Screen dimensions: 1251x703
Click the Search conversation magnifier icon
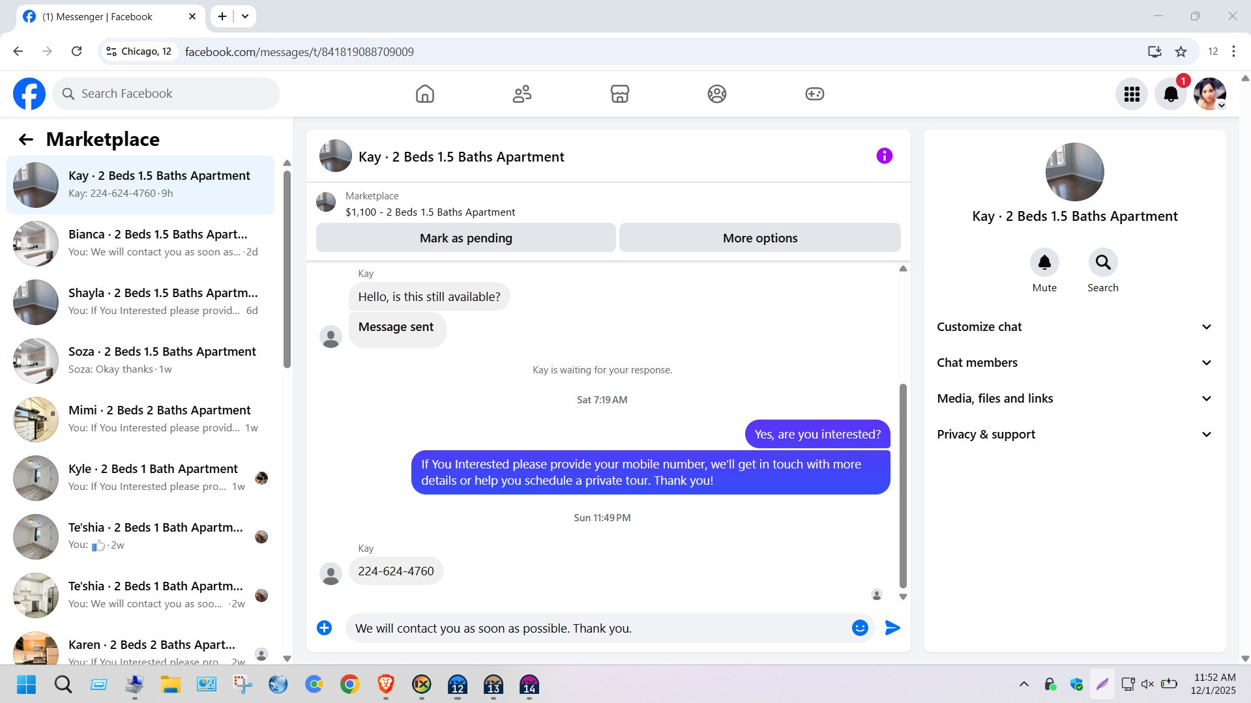[x=1103, y=263]
